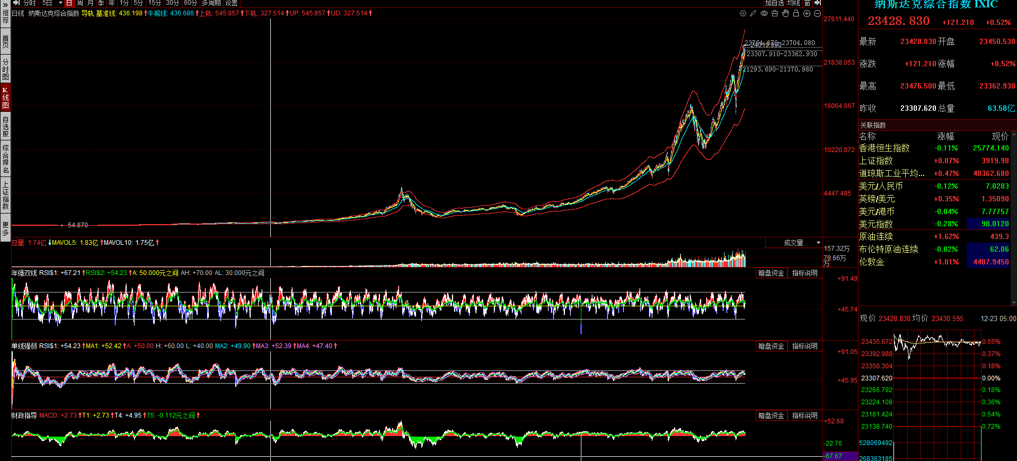Open the 首页 home sidebar tab

point(5,41)
